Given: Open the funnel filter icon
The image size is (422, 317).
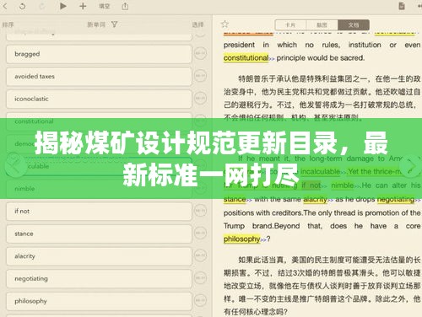Looking at the screenshot, I should tap(114, 24).
